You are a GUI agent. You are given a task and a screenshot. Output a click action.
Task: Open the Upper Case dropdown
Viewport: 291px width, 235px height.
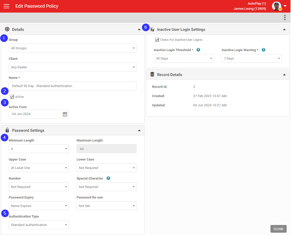coord(39,168)
